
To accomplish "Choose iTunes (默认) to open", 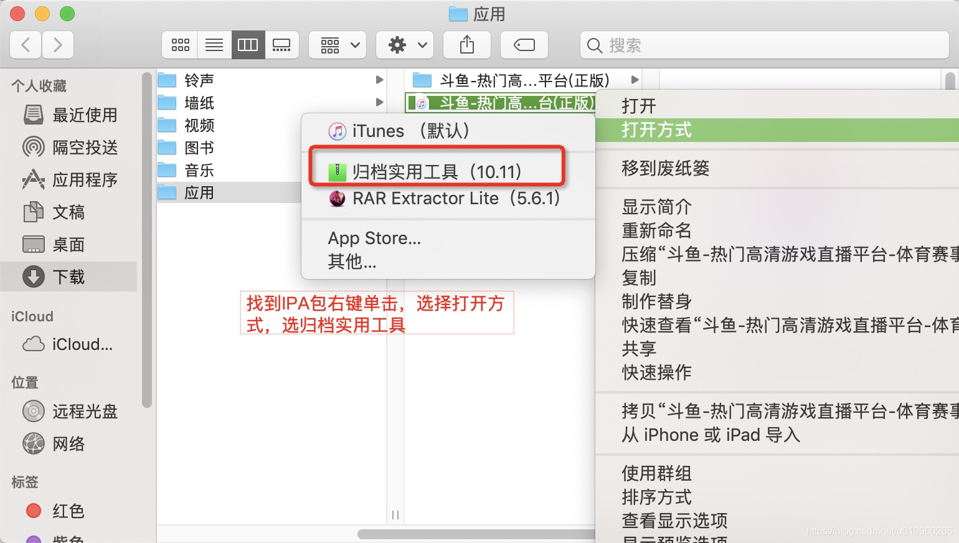I will click(448, 131).
